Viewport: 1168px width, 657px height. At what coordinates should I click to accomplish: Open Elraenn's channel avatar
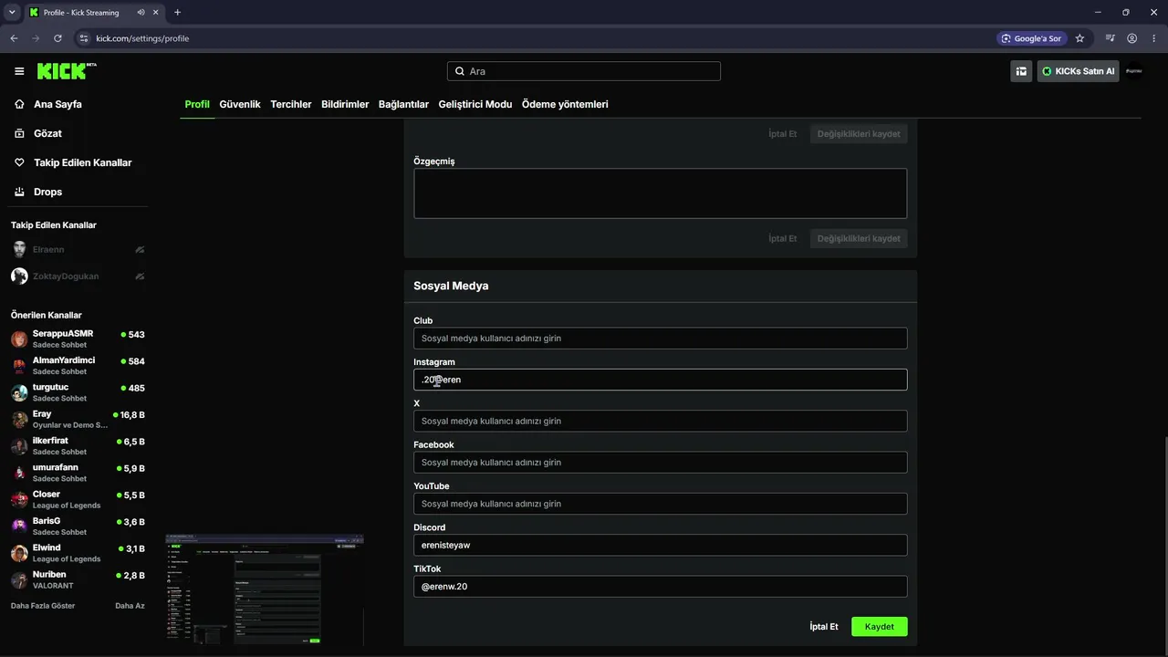tap(19, 249)
